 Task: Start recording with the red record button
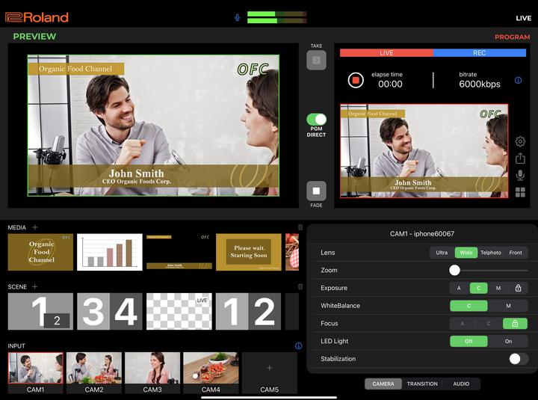tap(356, 80)
